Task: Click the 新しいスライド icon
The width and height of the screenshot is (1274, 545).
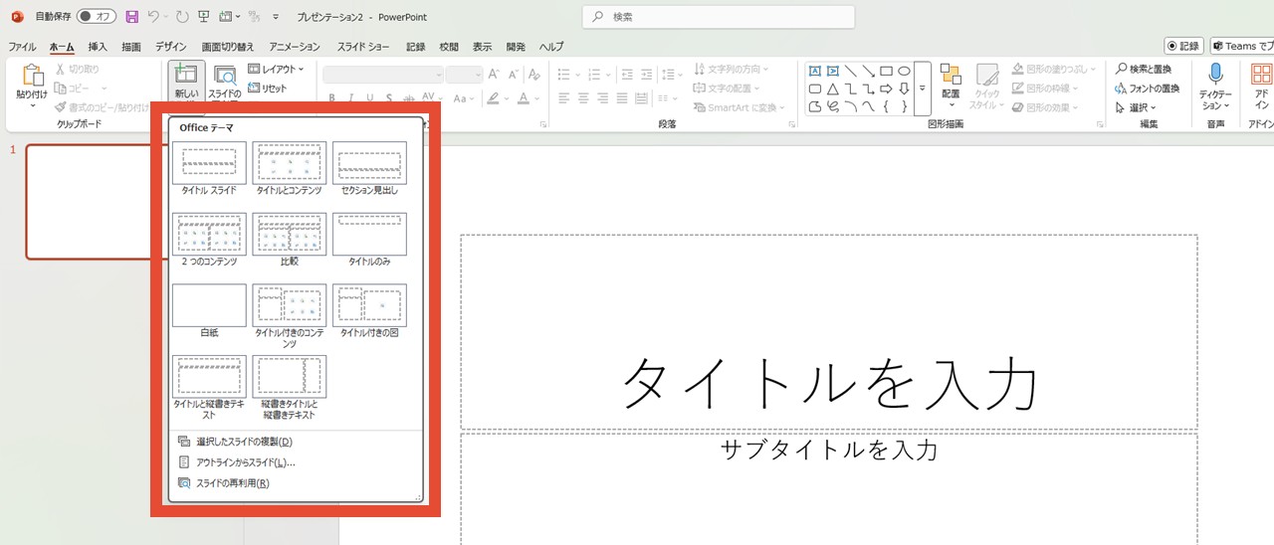Action: click(186, 75)
